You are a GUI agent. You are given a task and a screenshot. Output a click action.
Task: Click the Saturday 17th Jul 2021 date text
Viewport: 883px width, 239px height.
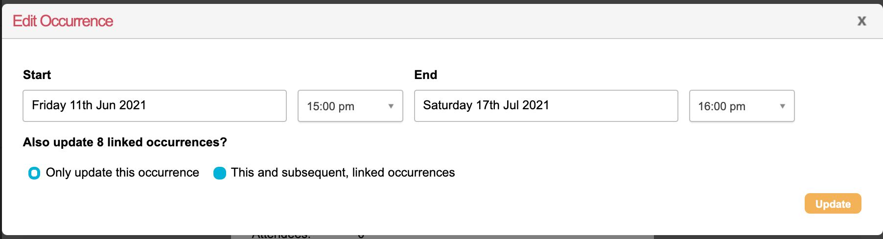coord(486,105)
